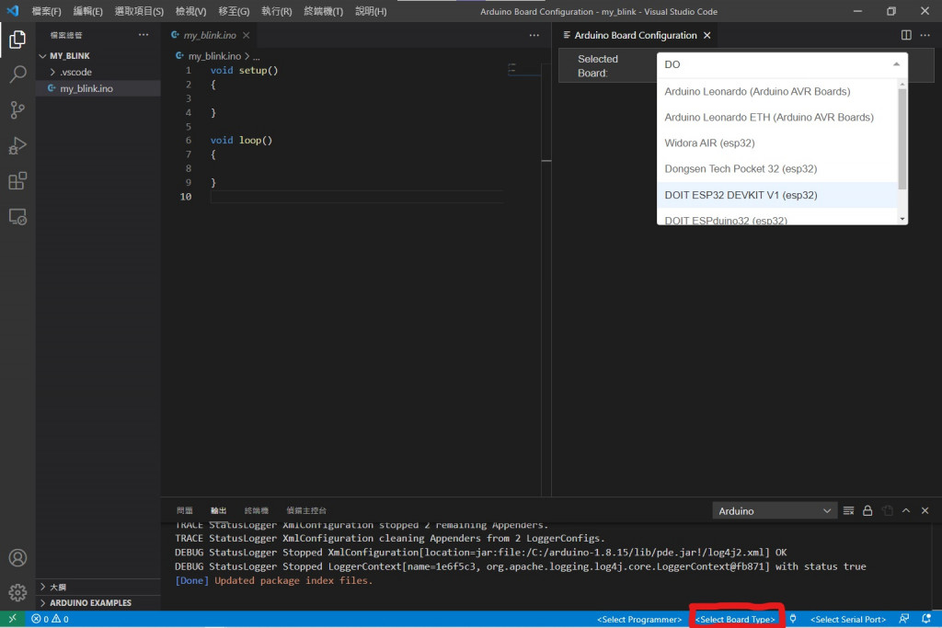
Task: Place cursor on line 10 of editor
Action: 357,197
